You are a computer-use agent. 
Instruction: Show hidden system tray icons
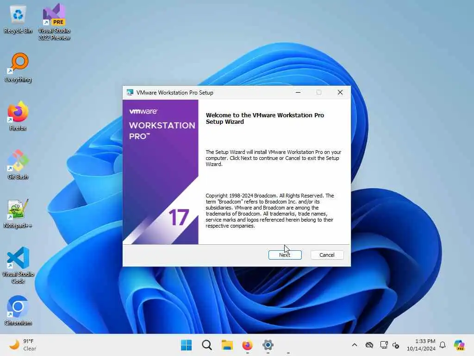coord(355,345)
